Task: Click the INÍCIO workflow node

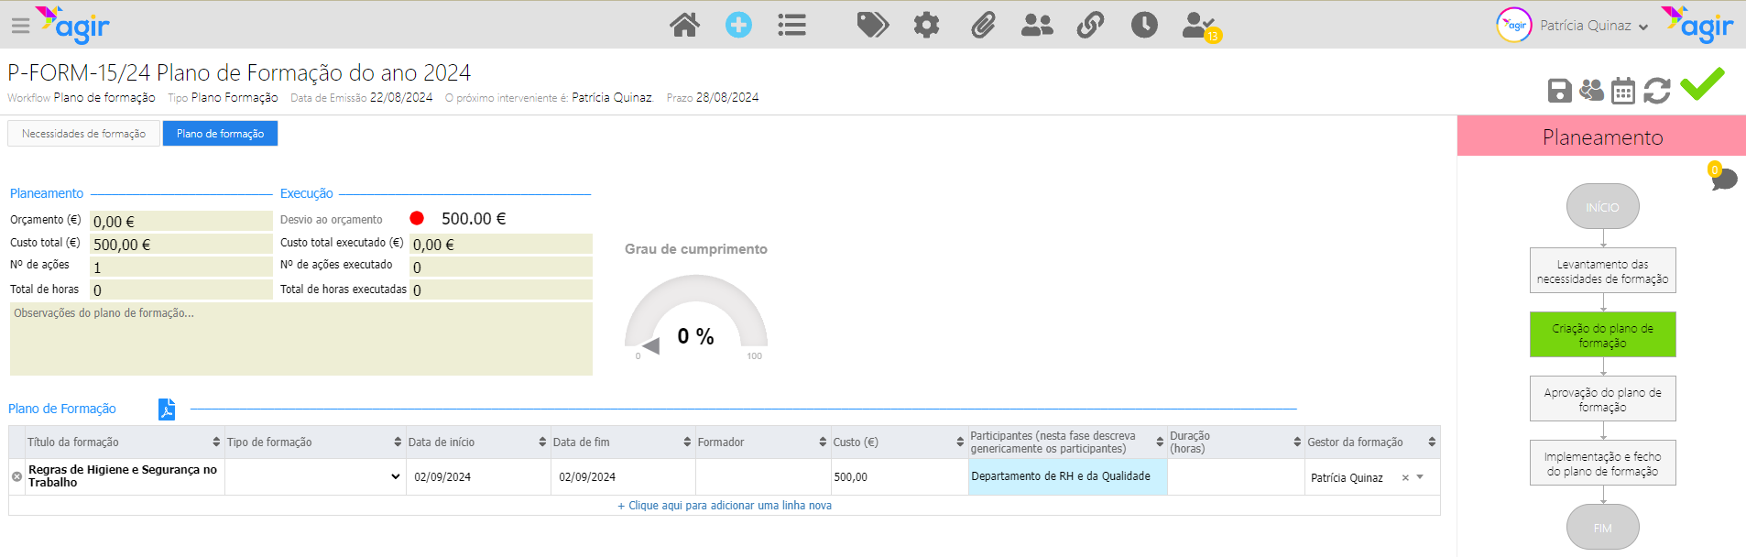Action: [x=1602, y=207]
